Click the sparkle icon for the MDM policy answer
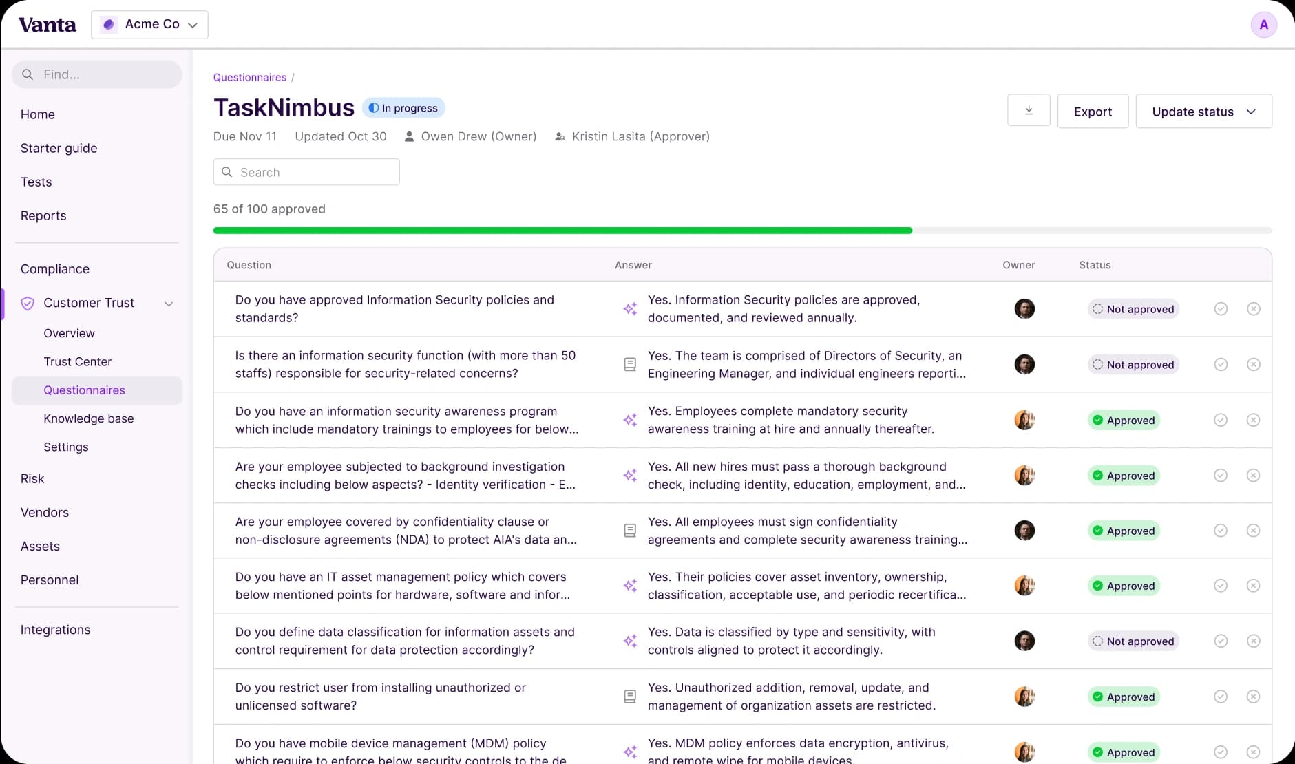Viewport: 1295px width, 764px height. (629, 752)
